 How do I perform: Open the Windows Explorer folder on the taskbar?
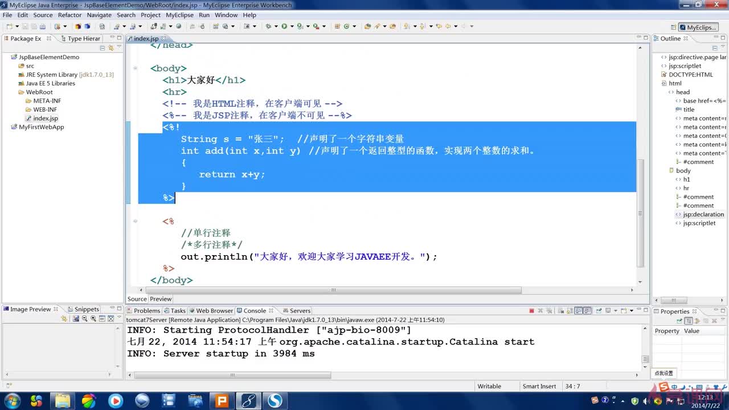62,401
